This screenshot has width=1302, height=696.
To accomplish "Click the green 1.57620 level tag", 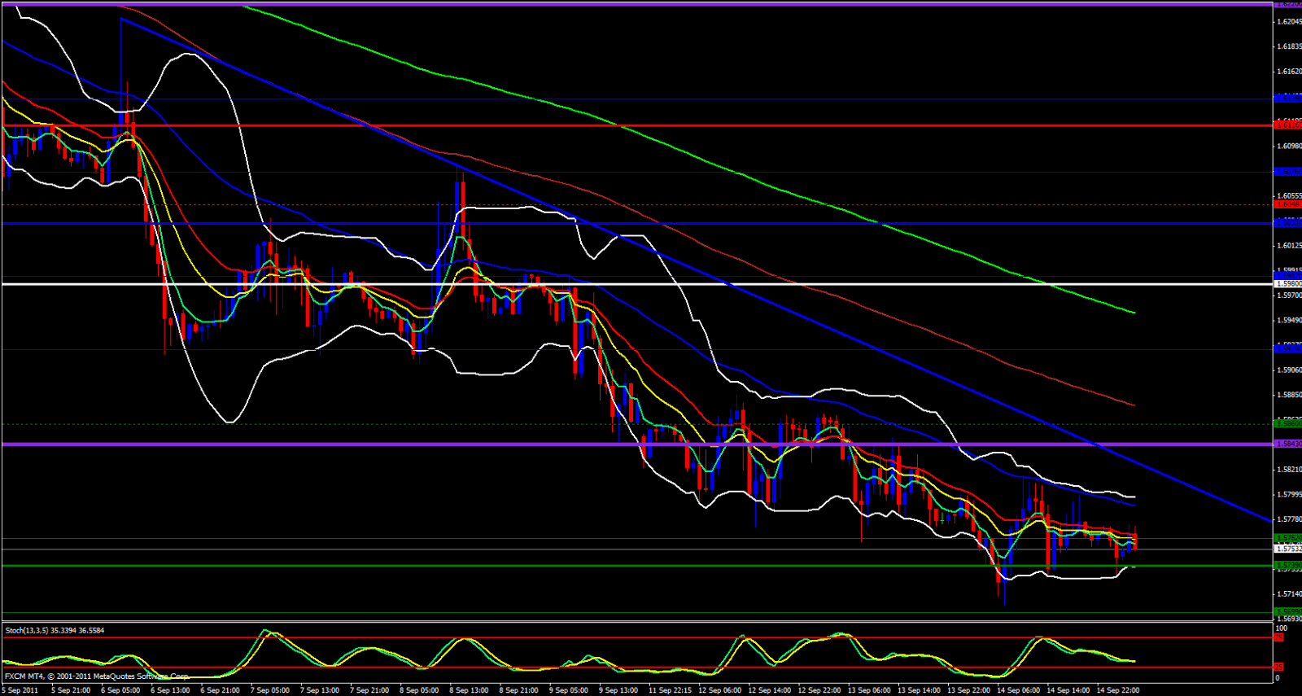I will click(x=1287, y=538).
